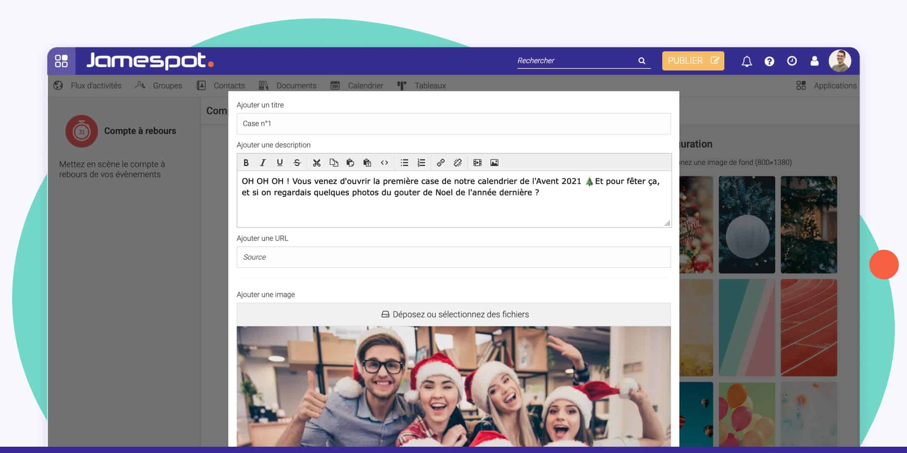Toggle italic formatting

pos(263,163)
